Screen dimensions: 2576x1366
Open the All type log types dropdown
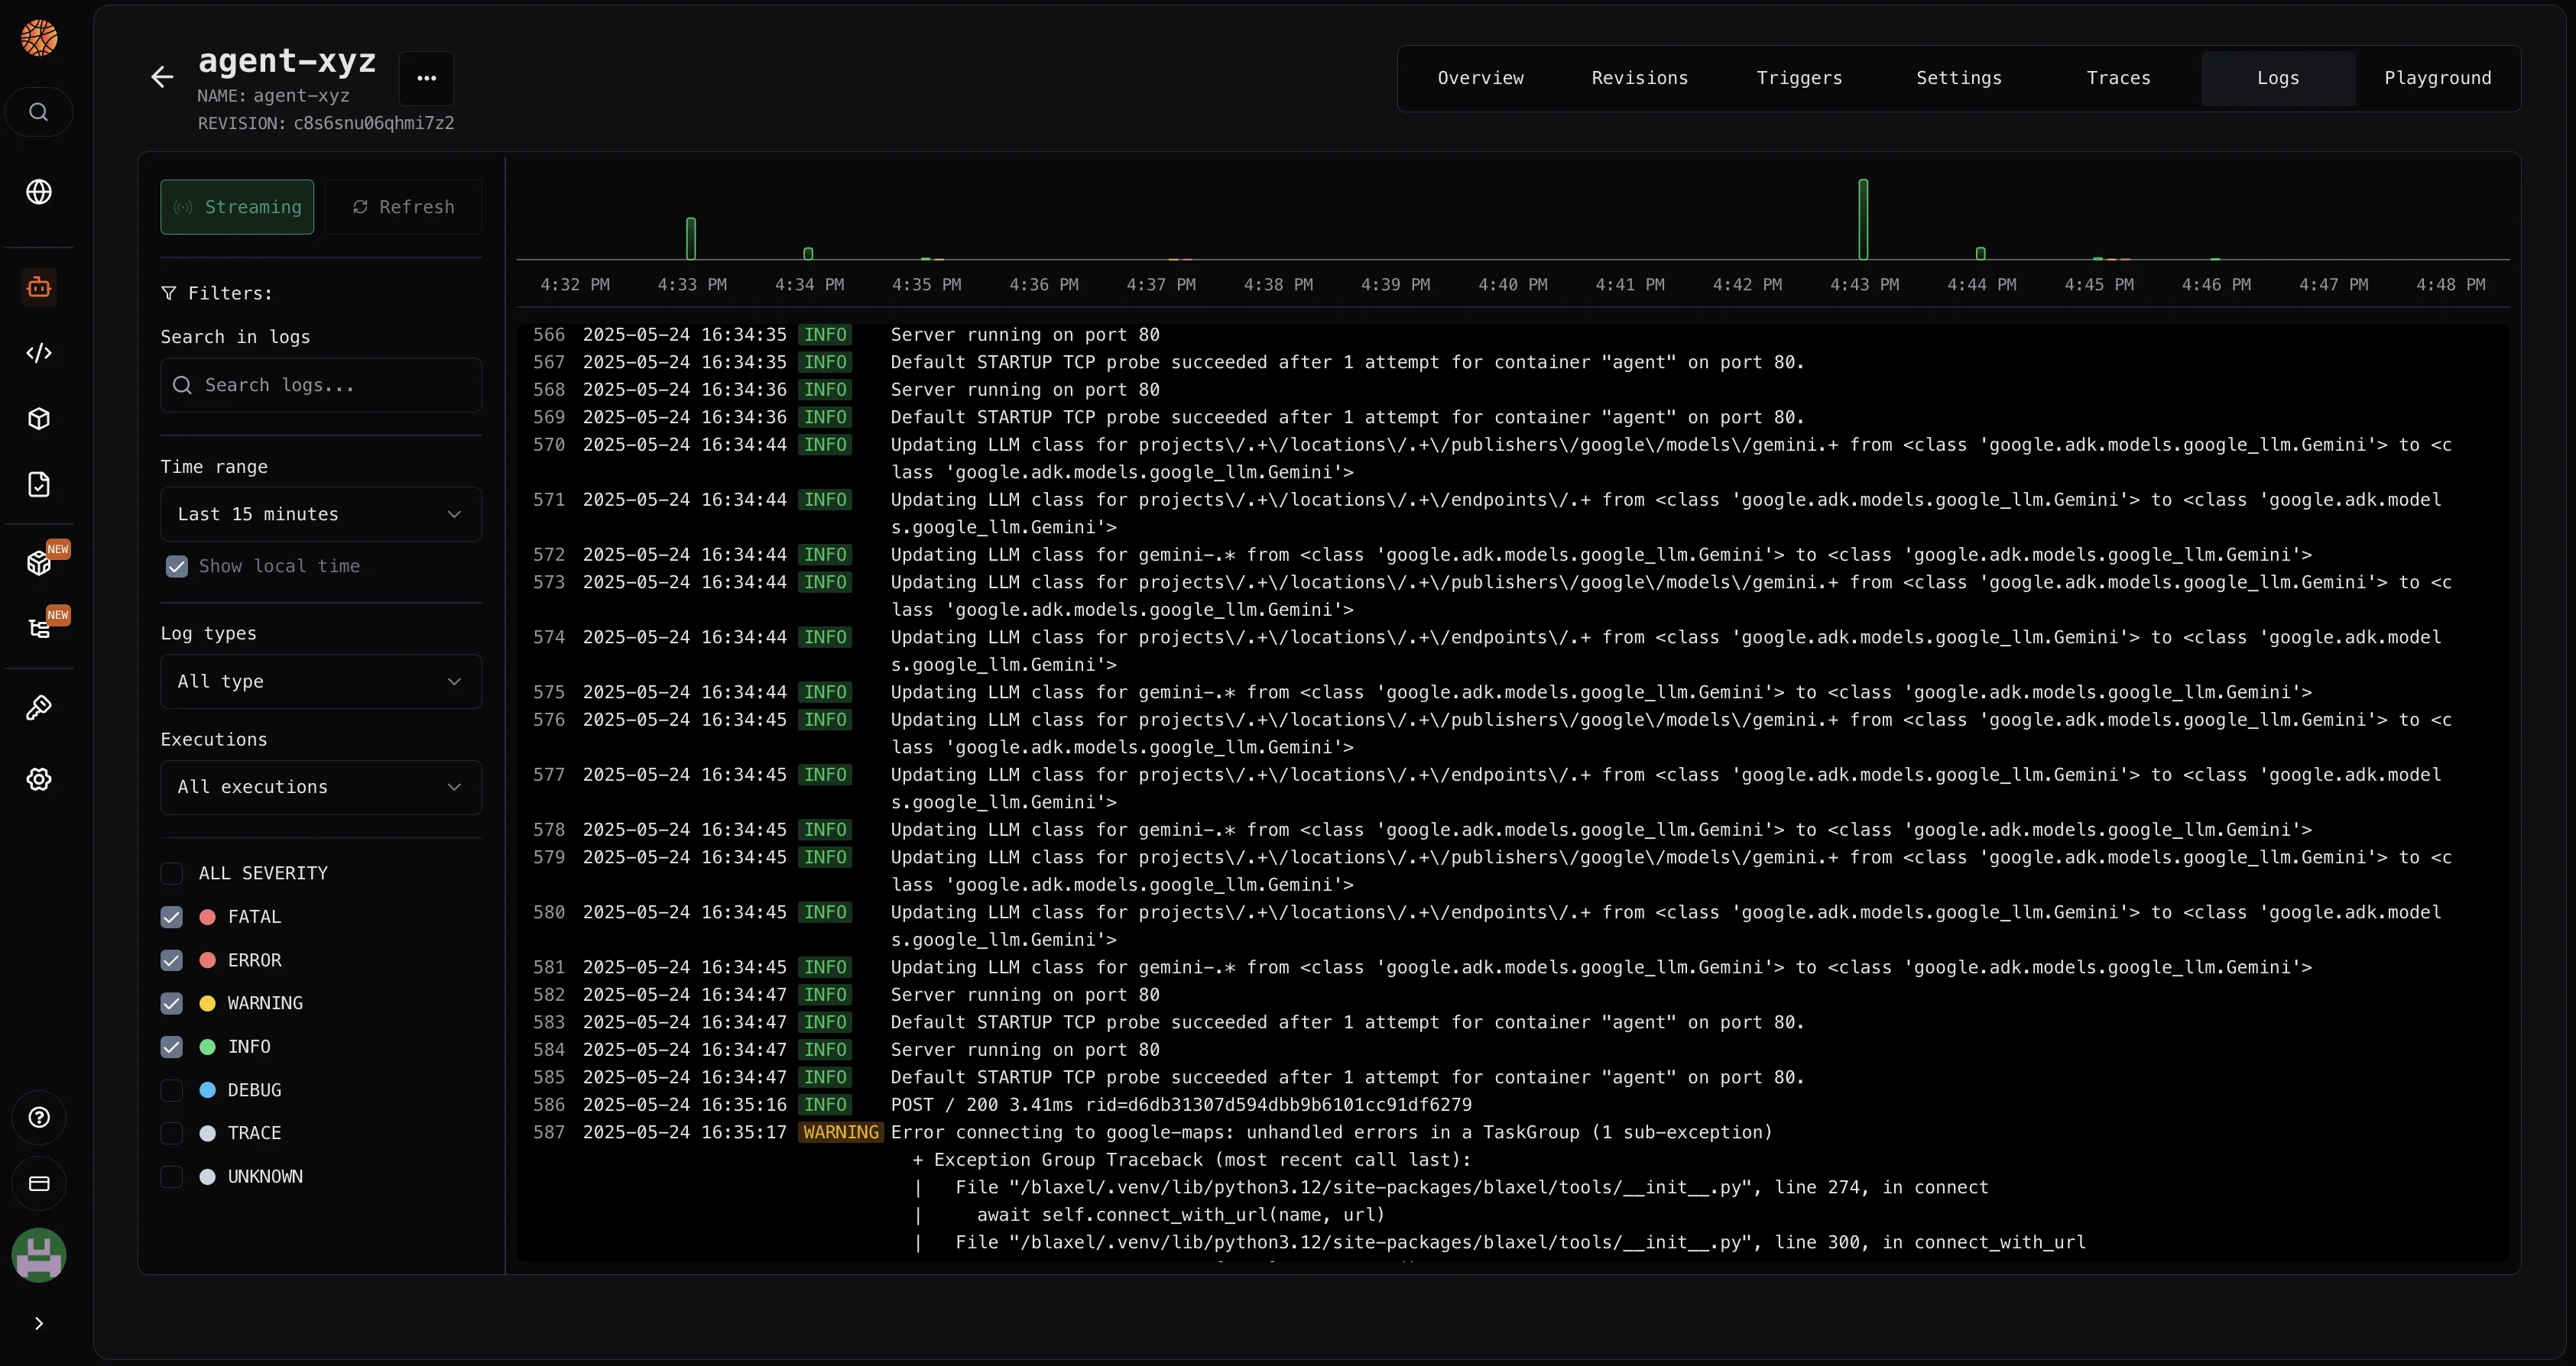pos(320,681)
